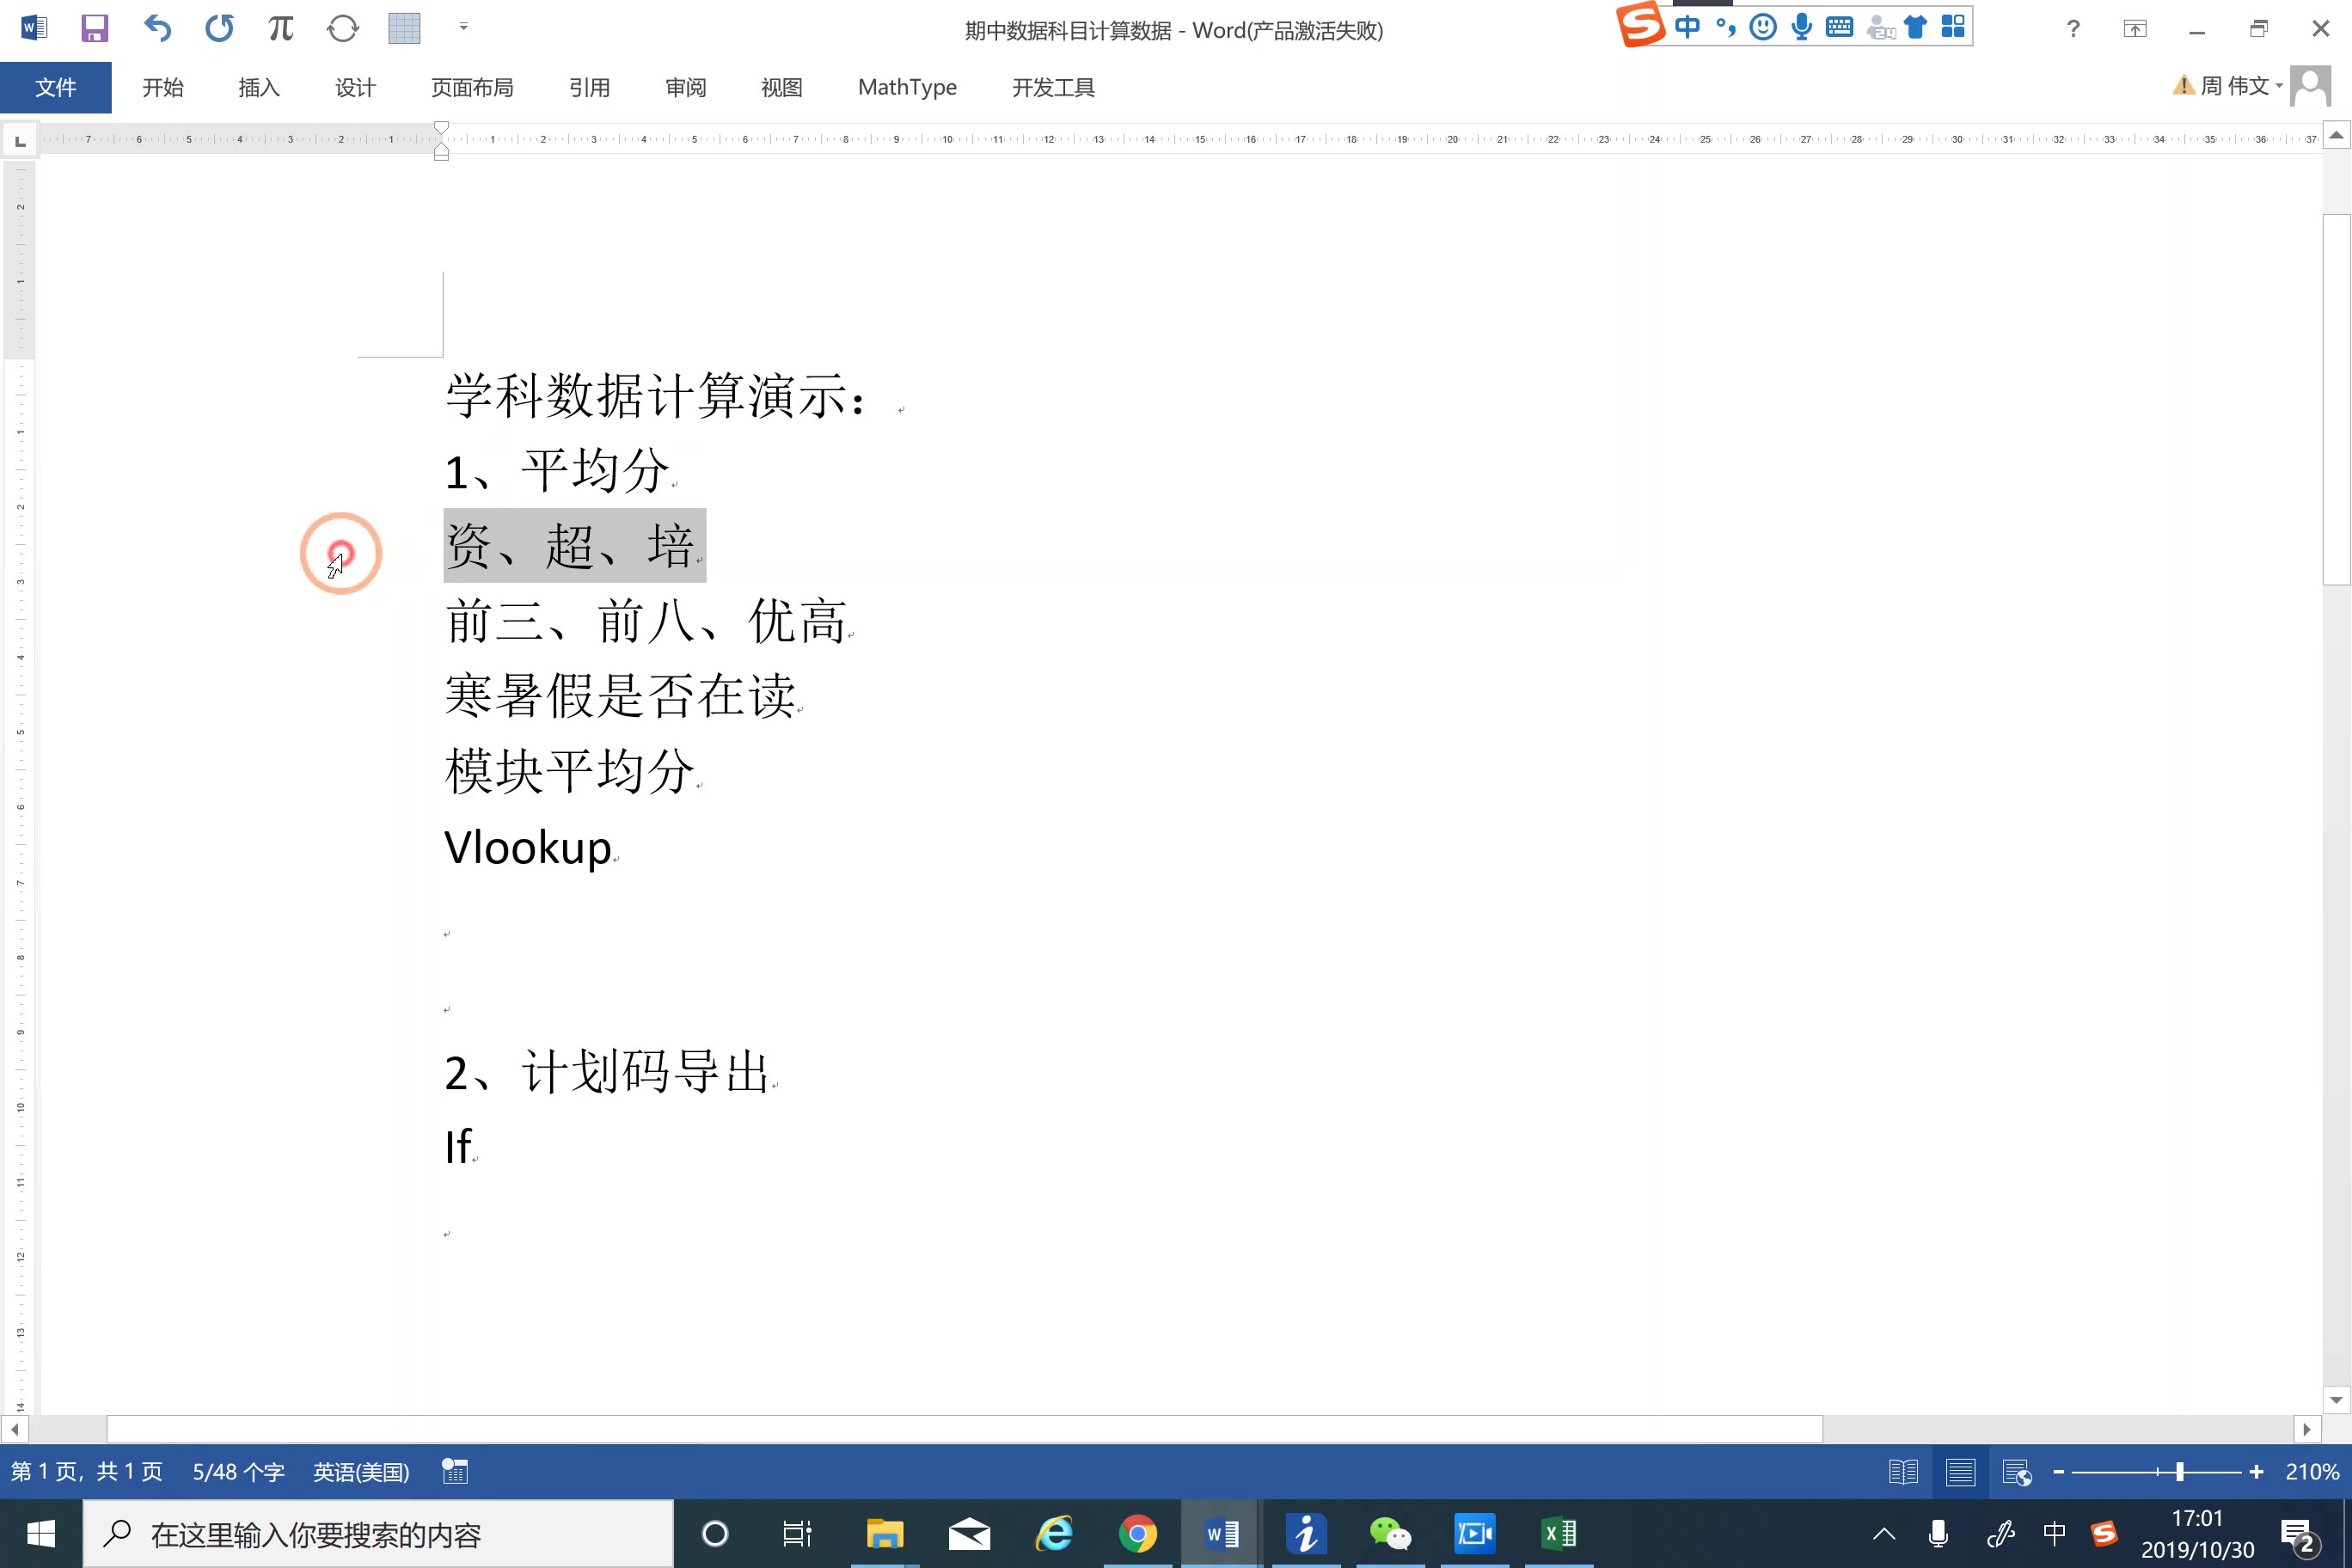Click 英语(美国) language button in status bar
The width and height of the screenshot is (2352, 1568).
pyautogui.click(x=362, y=1471)
